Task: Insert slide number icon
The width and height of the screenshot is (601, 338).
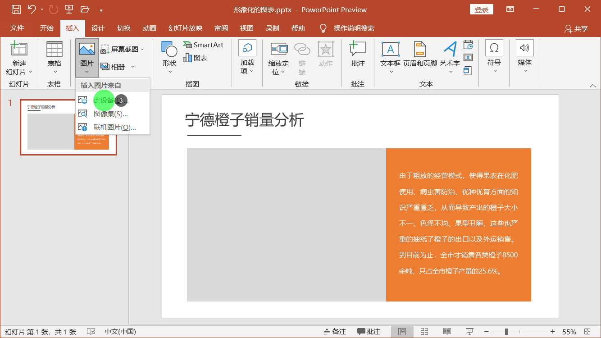Action: click(468, 58)
